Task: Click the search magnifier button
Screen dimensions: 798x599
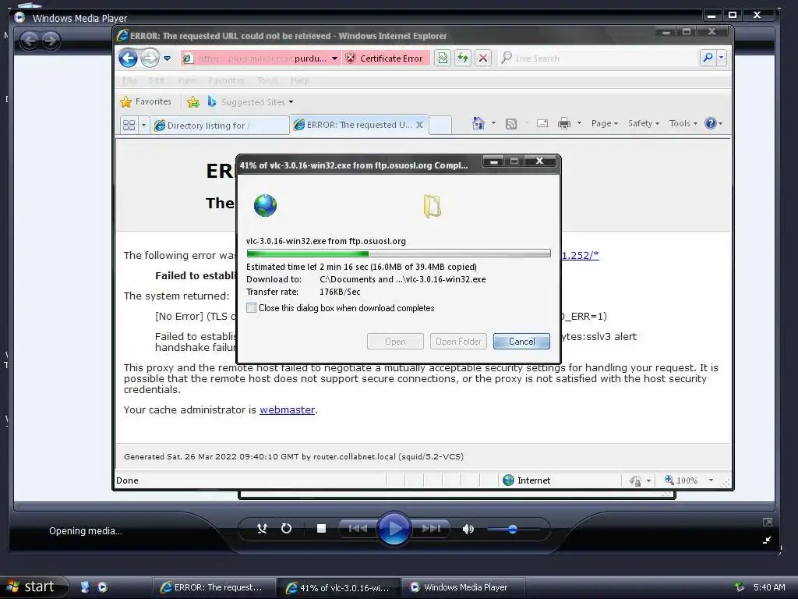Action: (x=708, y=58)
